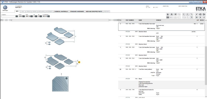Click the depot info card toolbar icon

pyautogui.click(x=188, y=14)
